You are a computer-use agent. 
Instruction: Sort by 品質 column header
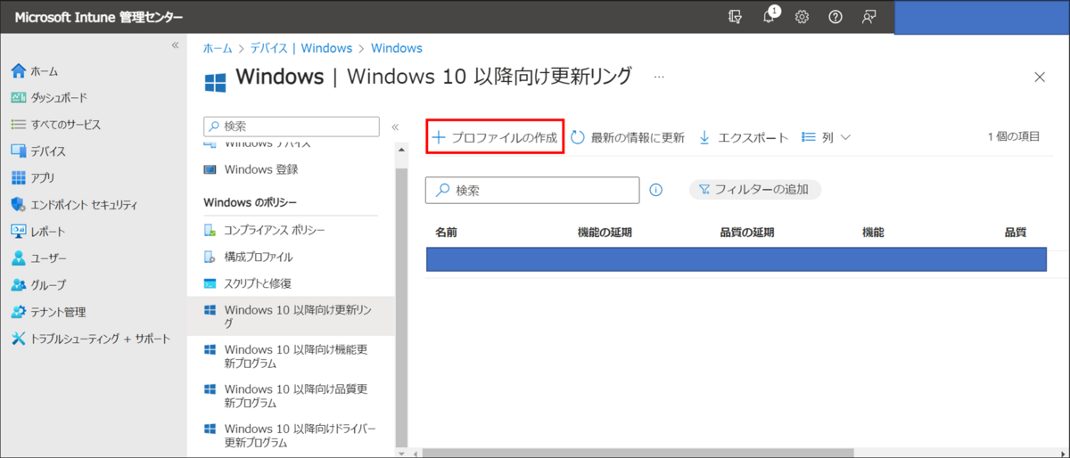1016,233
